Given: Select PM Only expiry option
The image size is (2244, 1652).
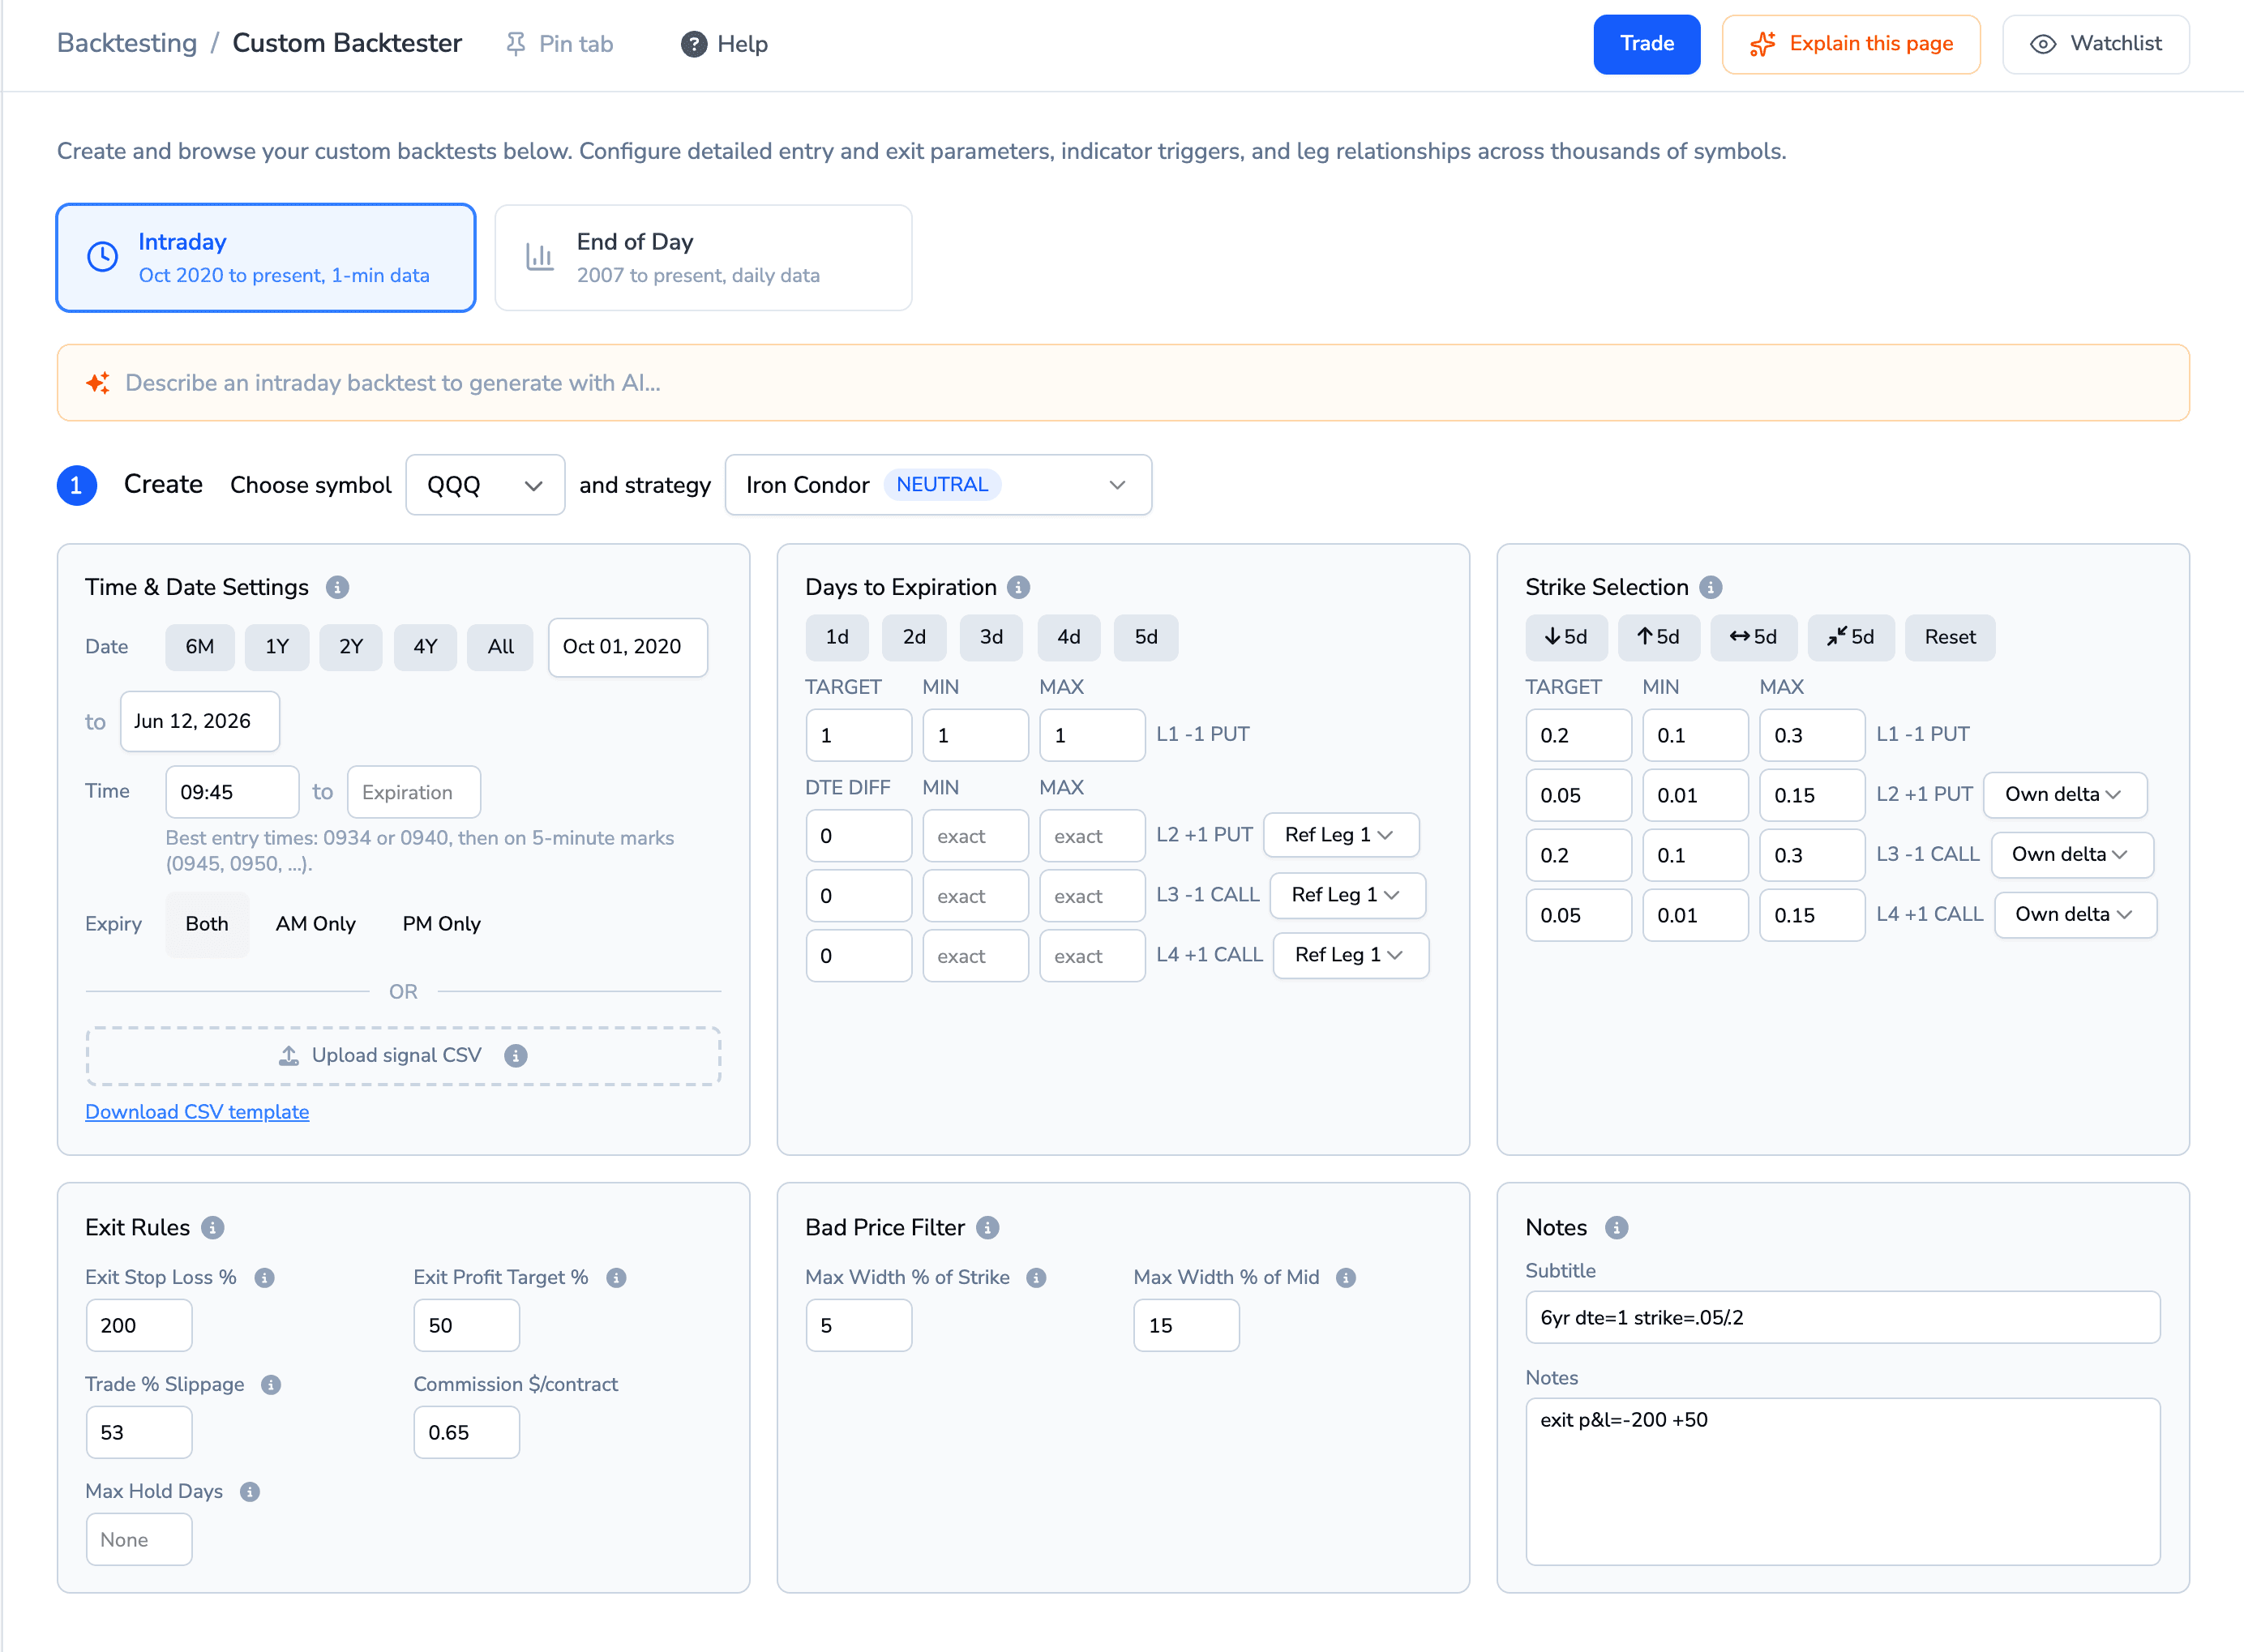Looking at the screenshot, I should [441, 924].
